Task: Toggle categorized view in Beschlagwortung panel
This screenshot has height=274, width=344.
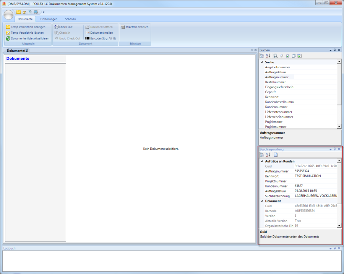Action: point(262,155)
